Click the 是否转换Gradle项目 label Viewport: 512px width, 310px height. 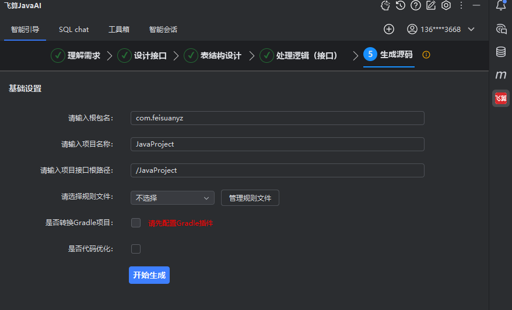pos(79,223)
